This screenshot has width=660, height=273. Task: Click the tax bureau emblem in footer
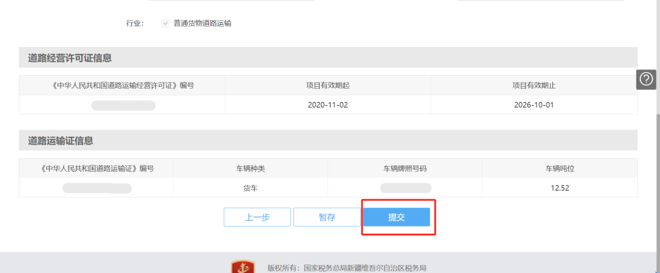[x=243, y=268]
